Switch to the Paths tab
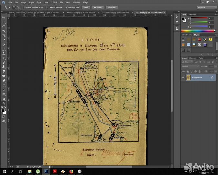Screen dimensions: 218x175 pos(201,58)
